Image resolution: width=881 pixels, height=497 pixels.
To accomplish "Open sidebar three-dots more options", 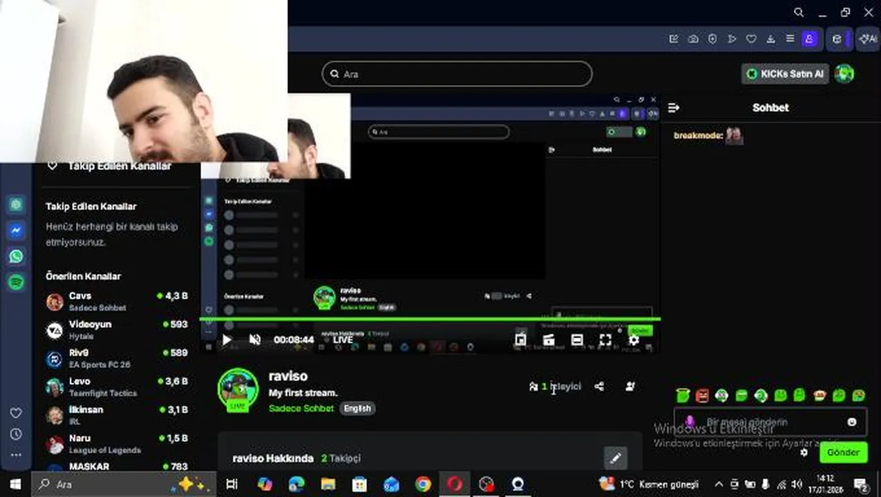I will click(16, 455).
